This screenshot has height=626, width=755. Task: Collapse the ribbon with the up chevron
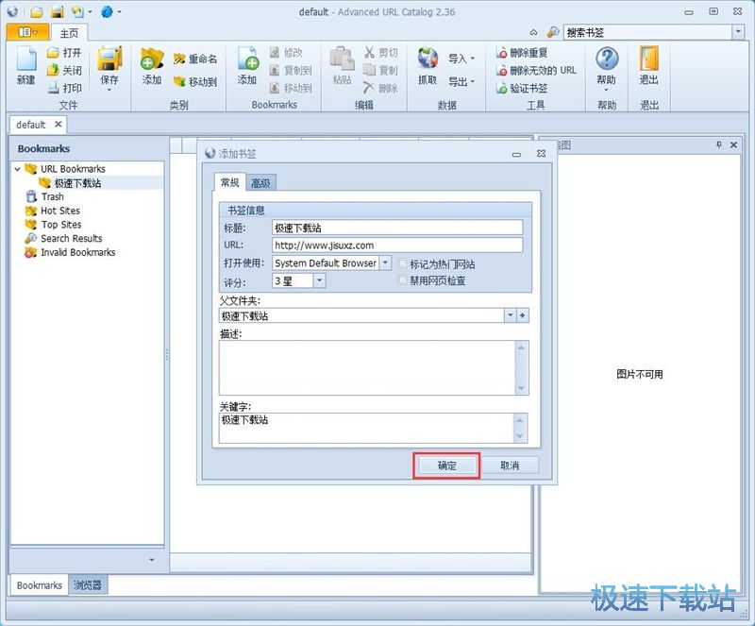pyautogui.click(x=533, y=32)
